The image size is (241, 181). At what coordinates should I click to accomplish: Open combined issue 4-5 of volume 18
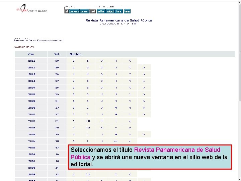[116, 141]
